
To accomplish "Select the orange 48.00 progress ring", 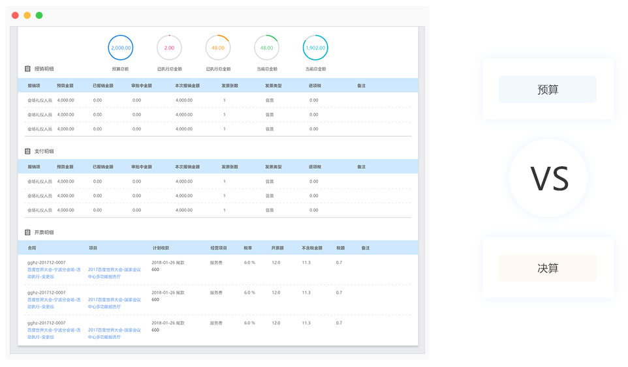I will pos(217,48).
